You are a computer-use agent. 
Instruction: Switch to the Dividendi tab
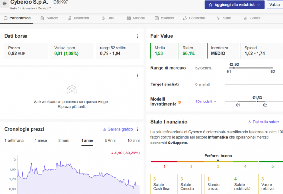coord(77,18)
